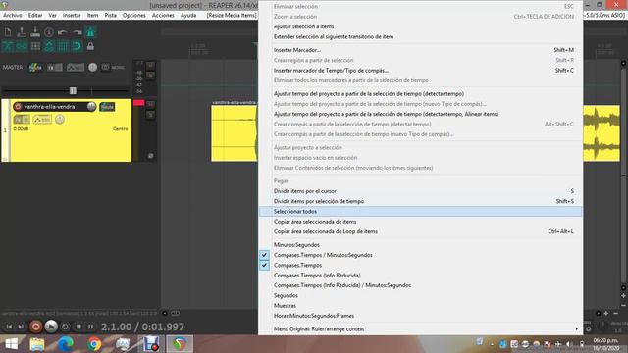Viewport: 628px width, 353px height.
Task: Choose 'Seleccionar todos' in context menu
Action: point(421,212)
